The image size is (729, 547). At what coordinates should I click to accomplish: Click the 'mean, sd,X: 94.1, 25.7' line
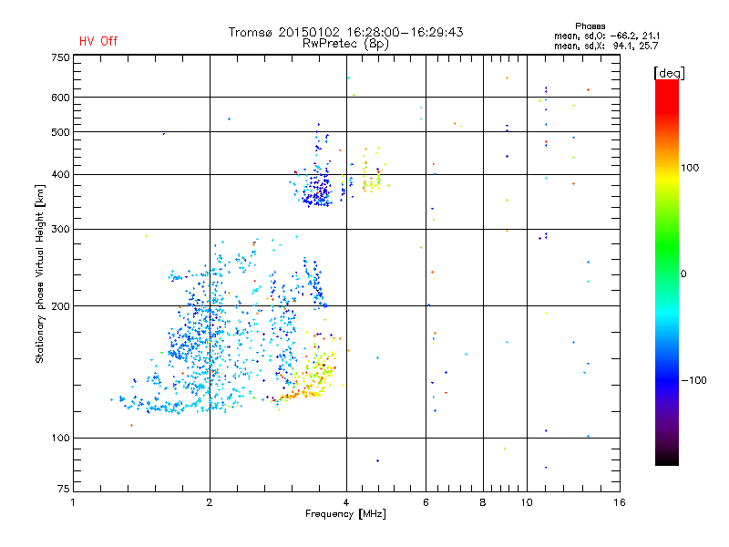[606, 46]
